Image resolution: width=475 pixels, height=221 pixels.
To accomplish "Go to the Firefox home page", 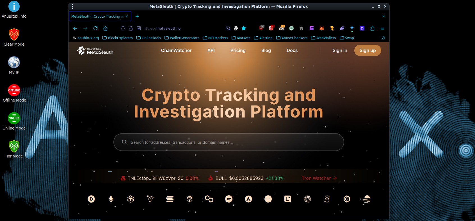I will click(x=106, y=28).
